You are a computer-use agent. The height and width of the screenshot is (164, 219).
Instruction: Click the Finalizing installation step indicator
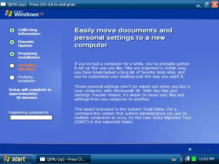(12, 78)
